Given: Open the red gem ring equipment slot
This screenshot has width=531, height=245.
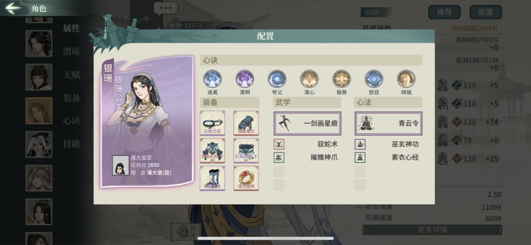Looking at the screenshot, I should (246, 178).
